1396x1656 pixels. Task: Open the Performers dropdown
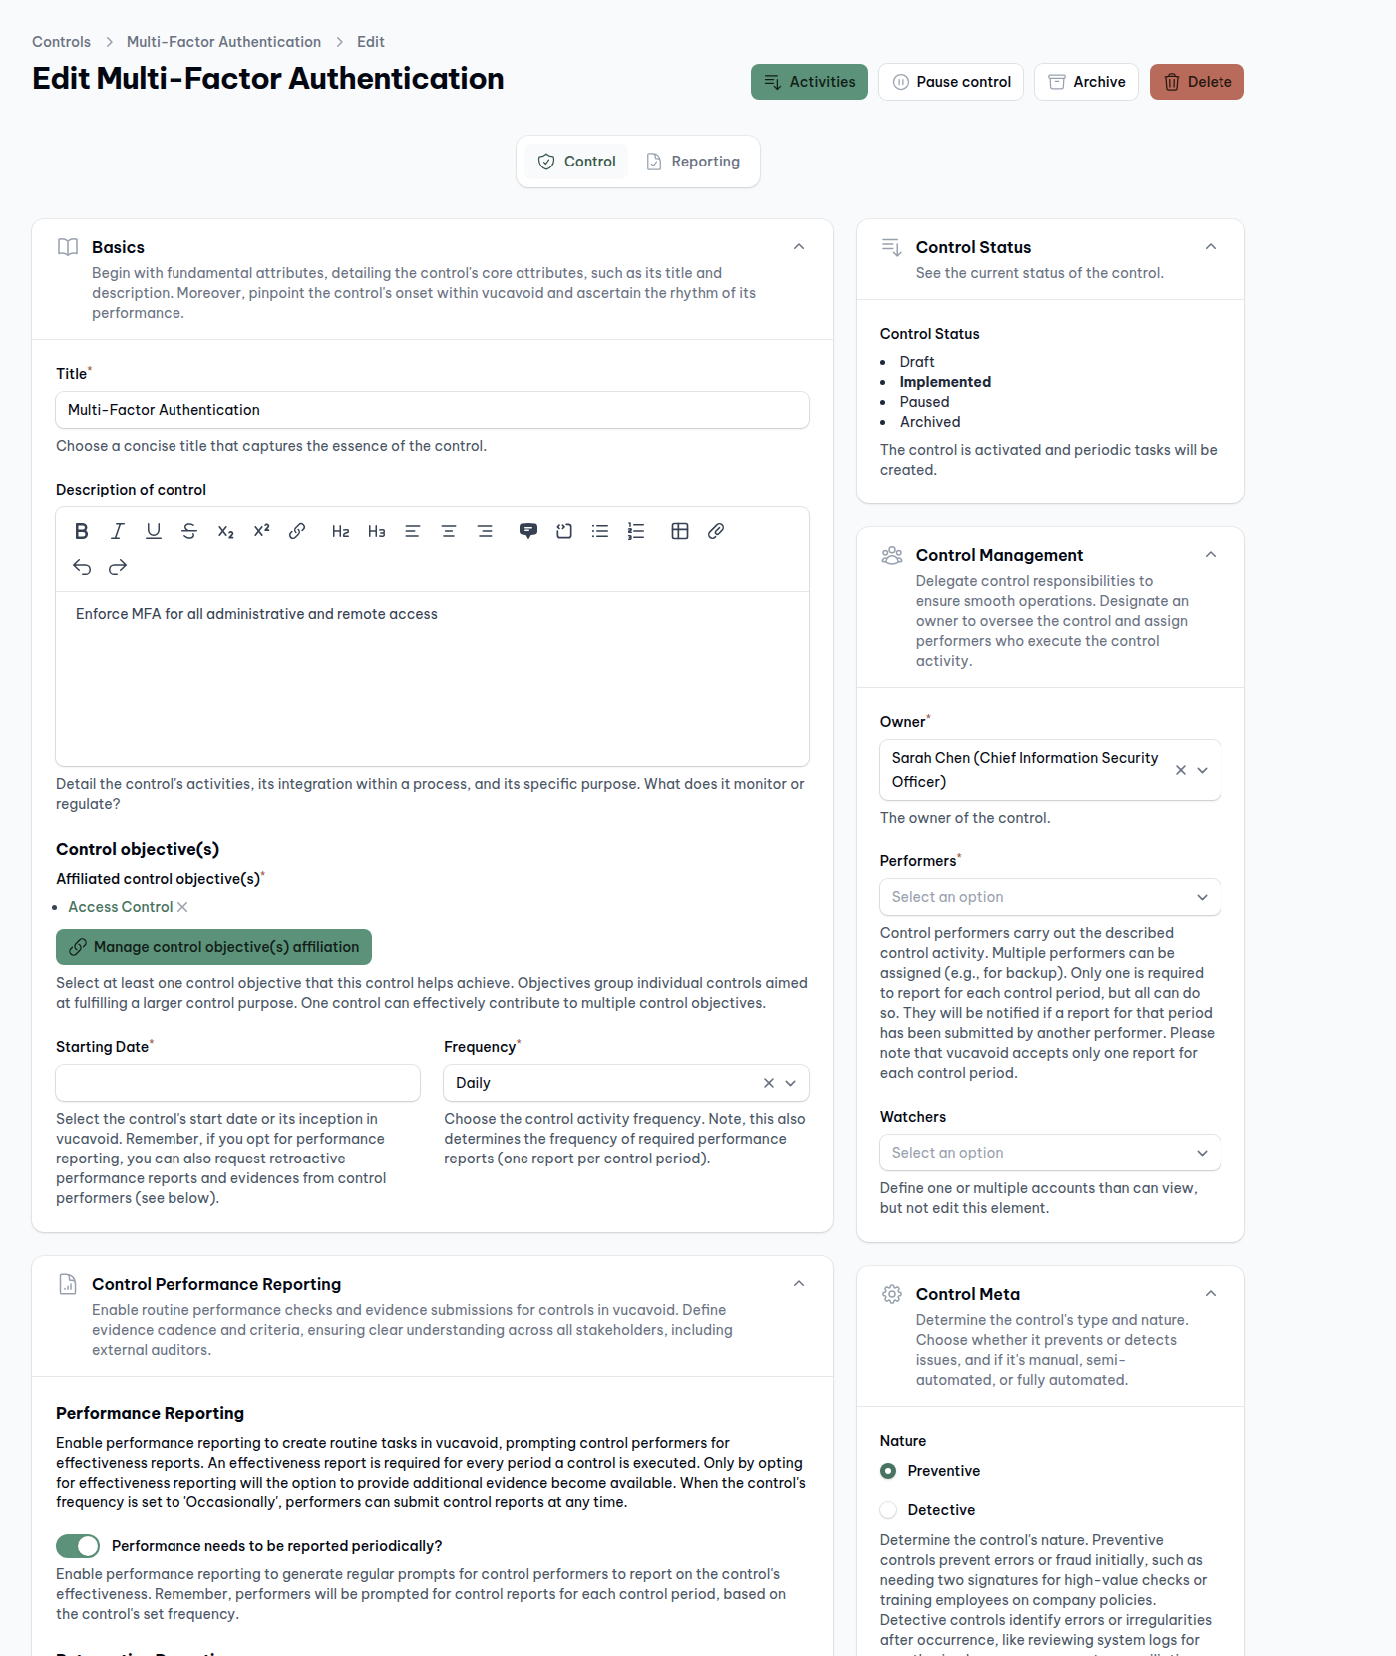tap(1050, 897)
